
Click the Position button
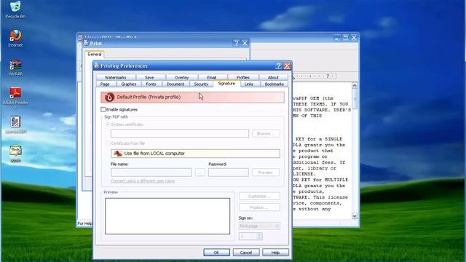(x=259, y=207)
